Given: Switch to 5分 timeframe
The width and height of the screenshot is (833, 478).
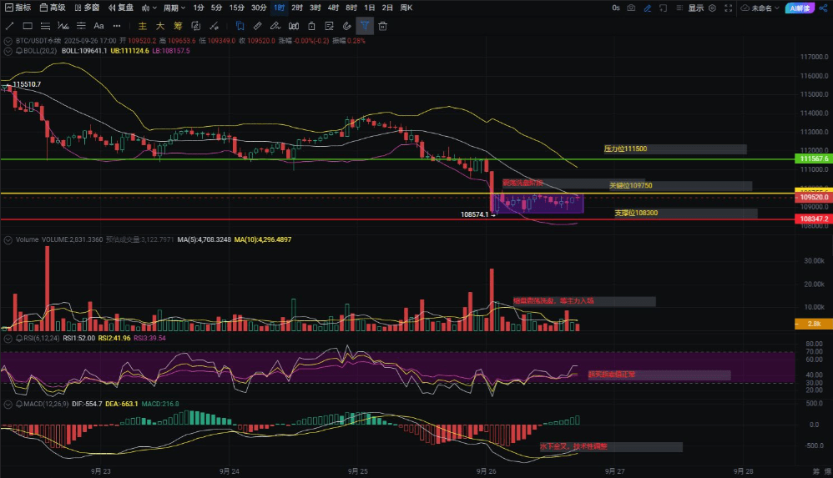Looking at the screenshot, I should coord(216,8).
